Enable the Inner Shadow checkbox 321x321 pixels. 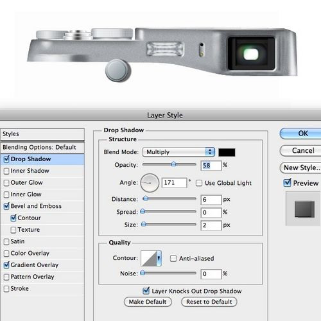point(6,171)
